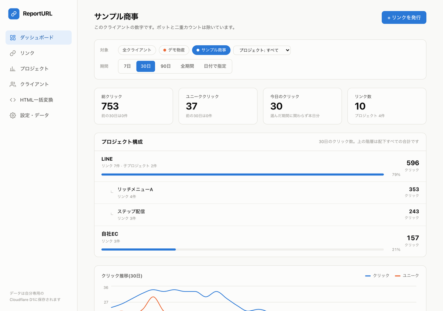443x311 pixels.
Task: Click the プロジェクト 4件 text under リンク数
Action: point(370,116)
